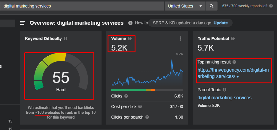Click help icon beside Cost per click
The height and width of the screenshot is (130, 277).
[140, 107]
